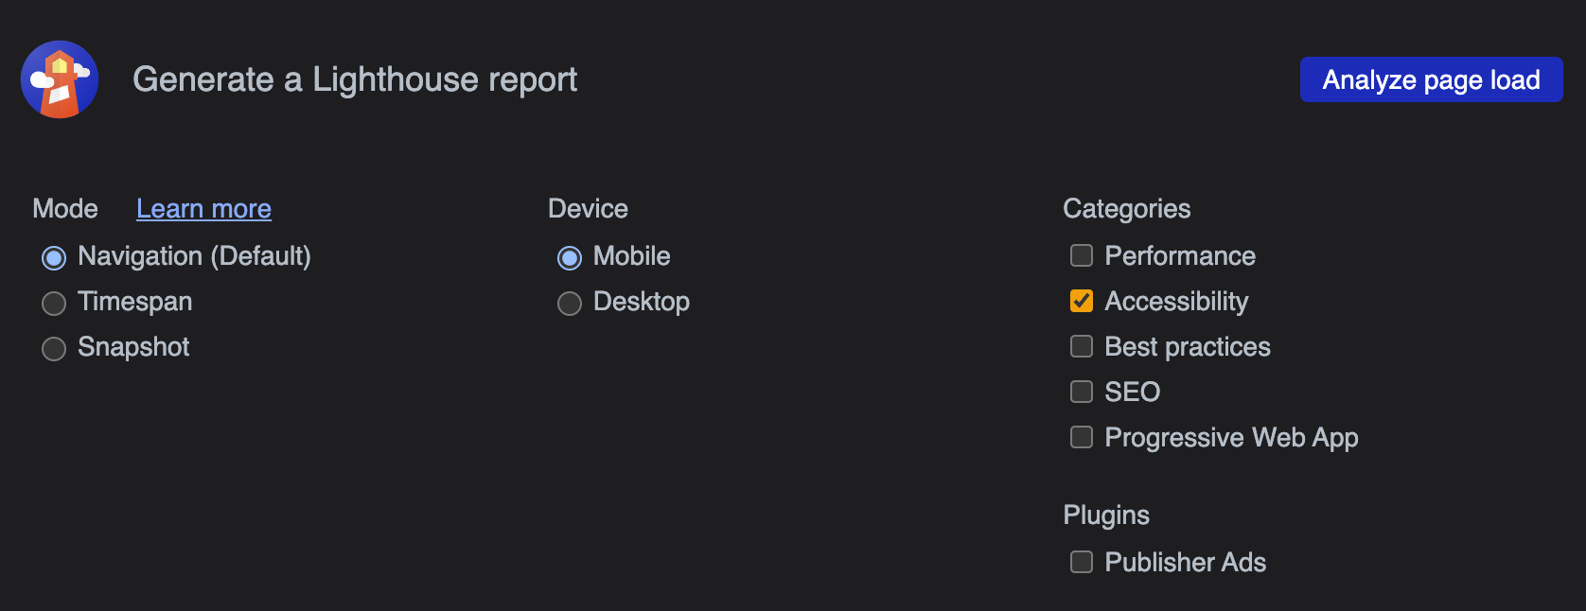Image resolution: width=1586 pixels, height=611 pixels.
Task: Click the Mobile label text
Action: tap(630, 255)
